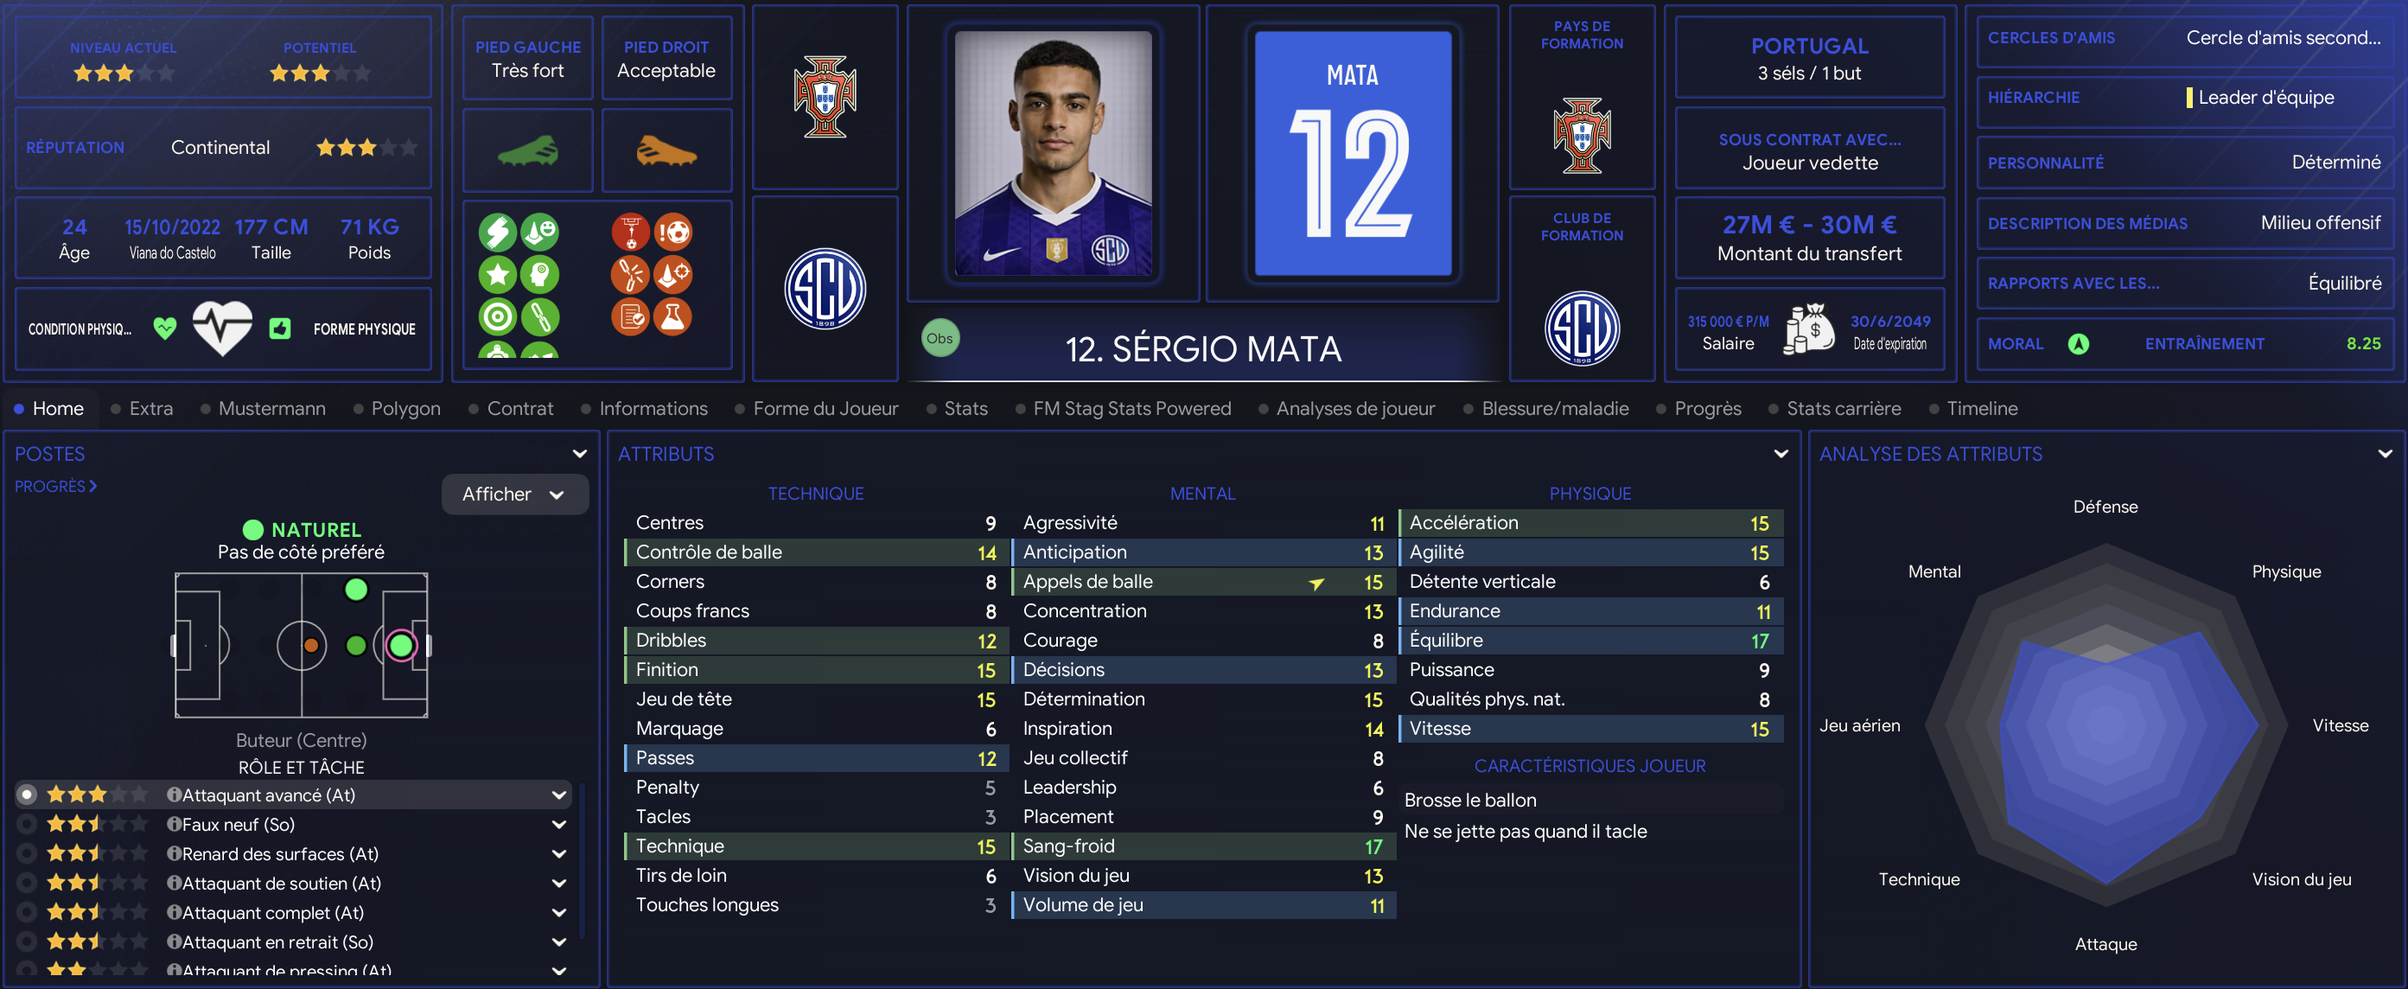Switch to the Contrat tab

[x=519, y=409]
